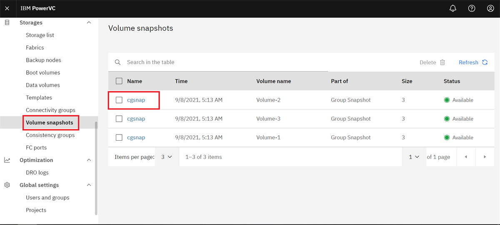Click the Optimization chart icon
500x225 pixels.
point(7,160)
